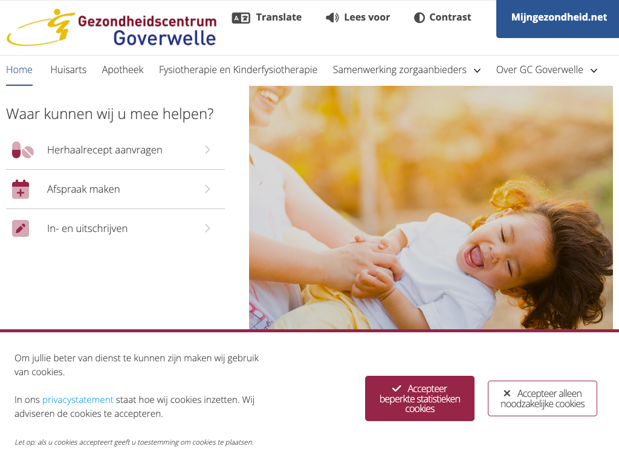The image size is (619, 464).
Task: Click the pills icon for Herhaalrecept
Action: point(22,150)
